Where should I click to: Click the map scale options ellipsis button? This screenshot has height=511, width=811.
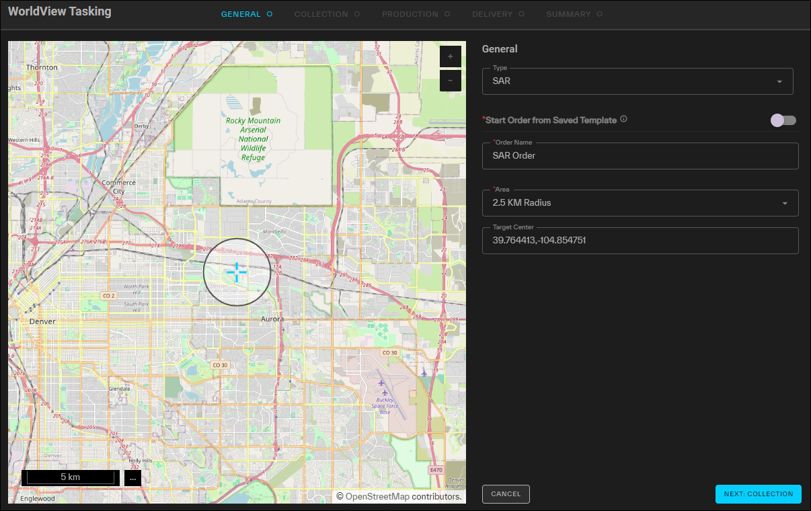(x=132, y=477)
